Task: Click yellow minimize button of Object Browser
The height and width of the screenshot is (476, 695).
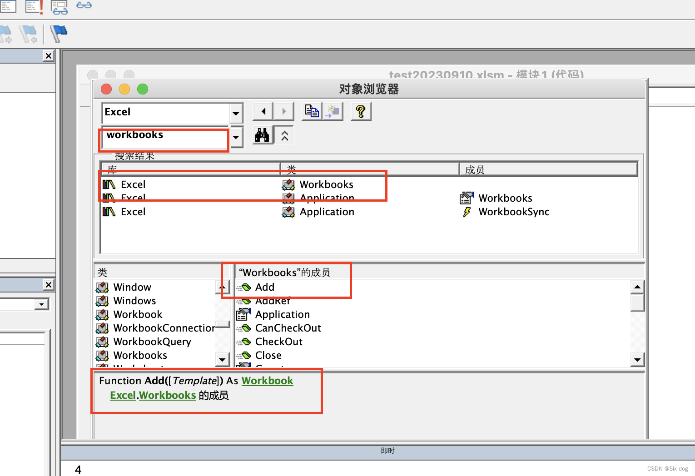Action: (x=124, y=89)
